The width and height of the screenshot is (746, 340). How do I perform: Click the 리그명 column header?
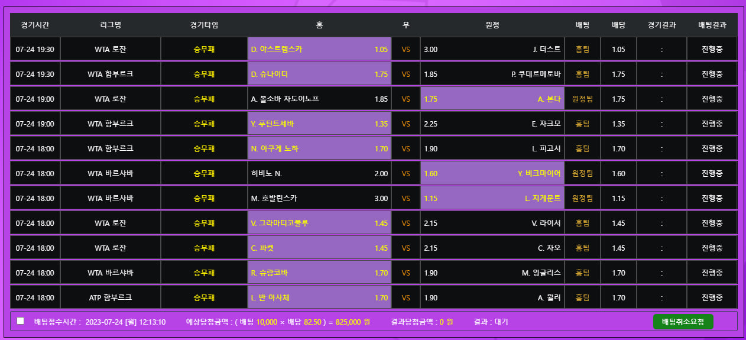click(111, 25)
